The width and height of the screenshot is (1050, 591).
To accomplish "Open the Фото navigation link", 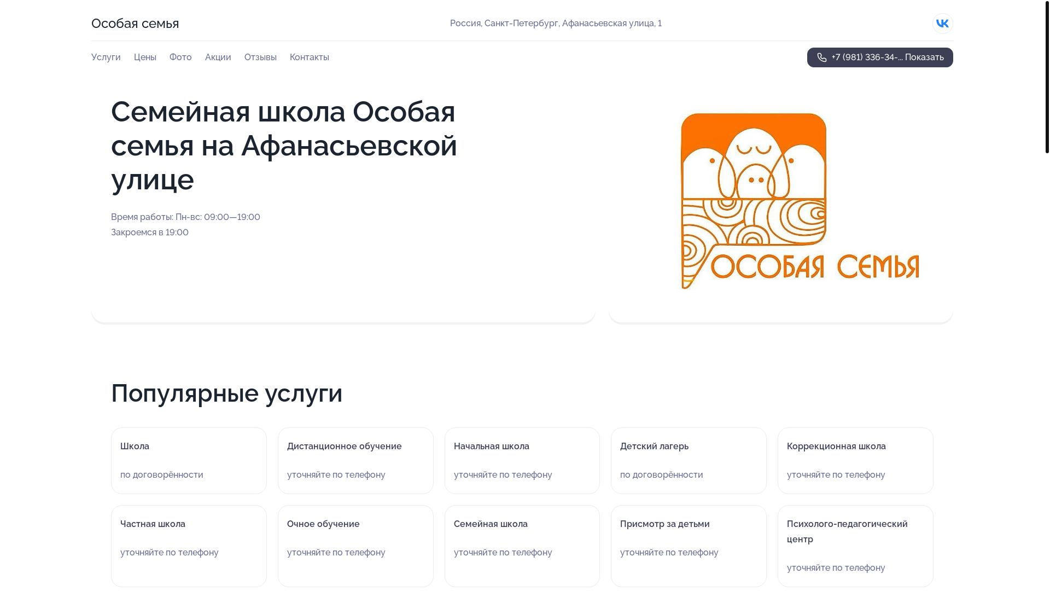I will (x=180, y=57).
